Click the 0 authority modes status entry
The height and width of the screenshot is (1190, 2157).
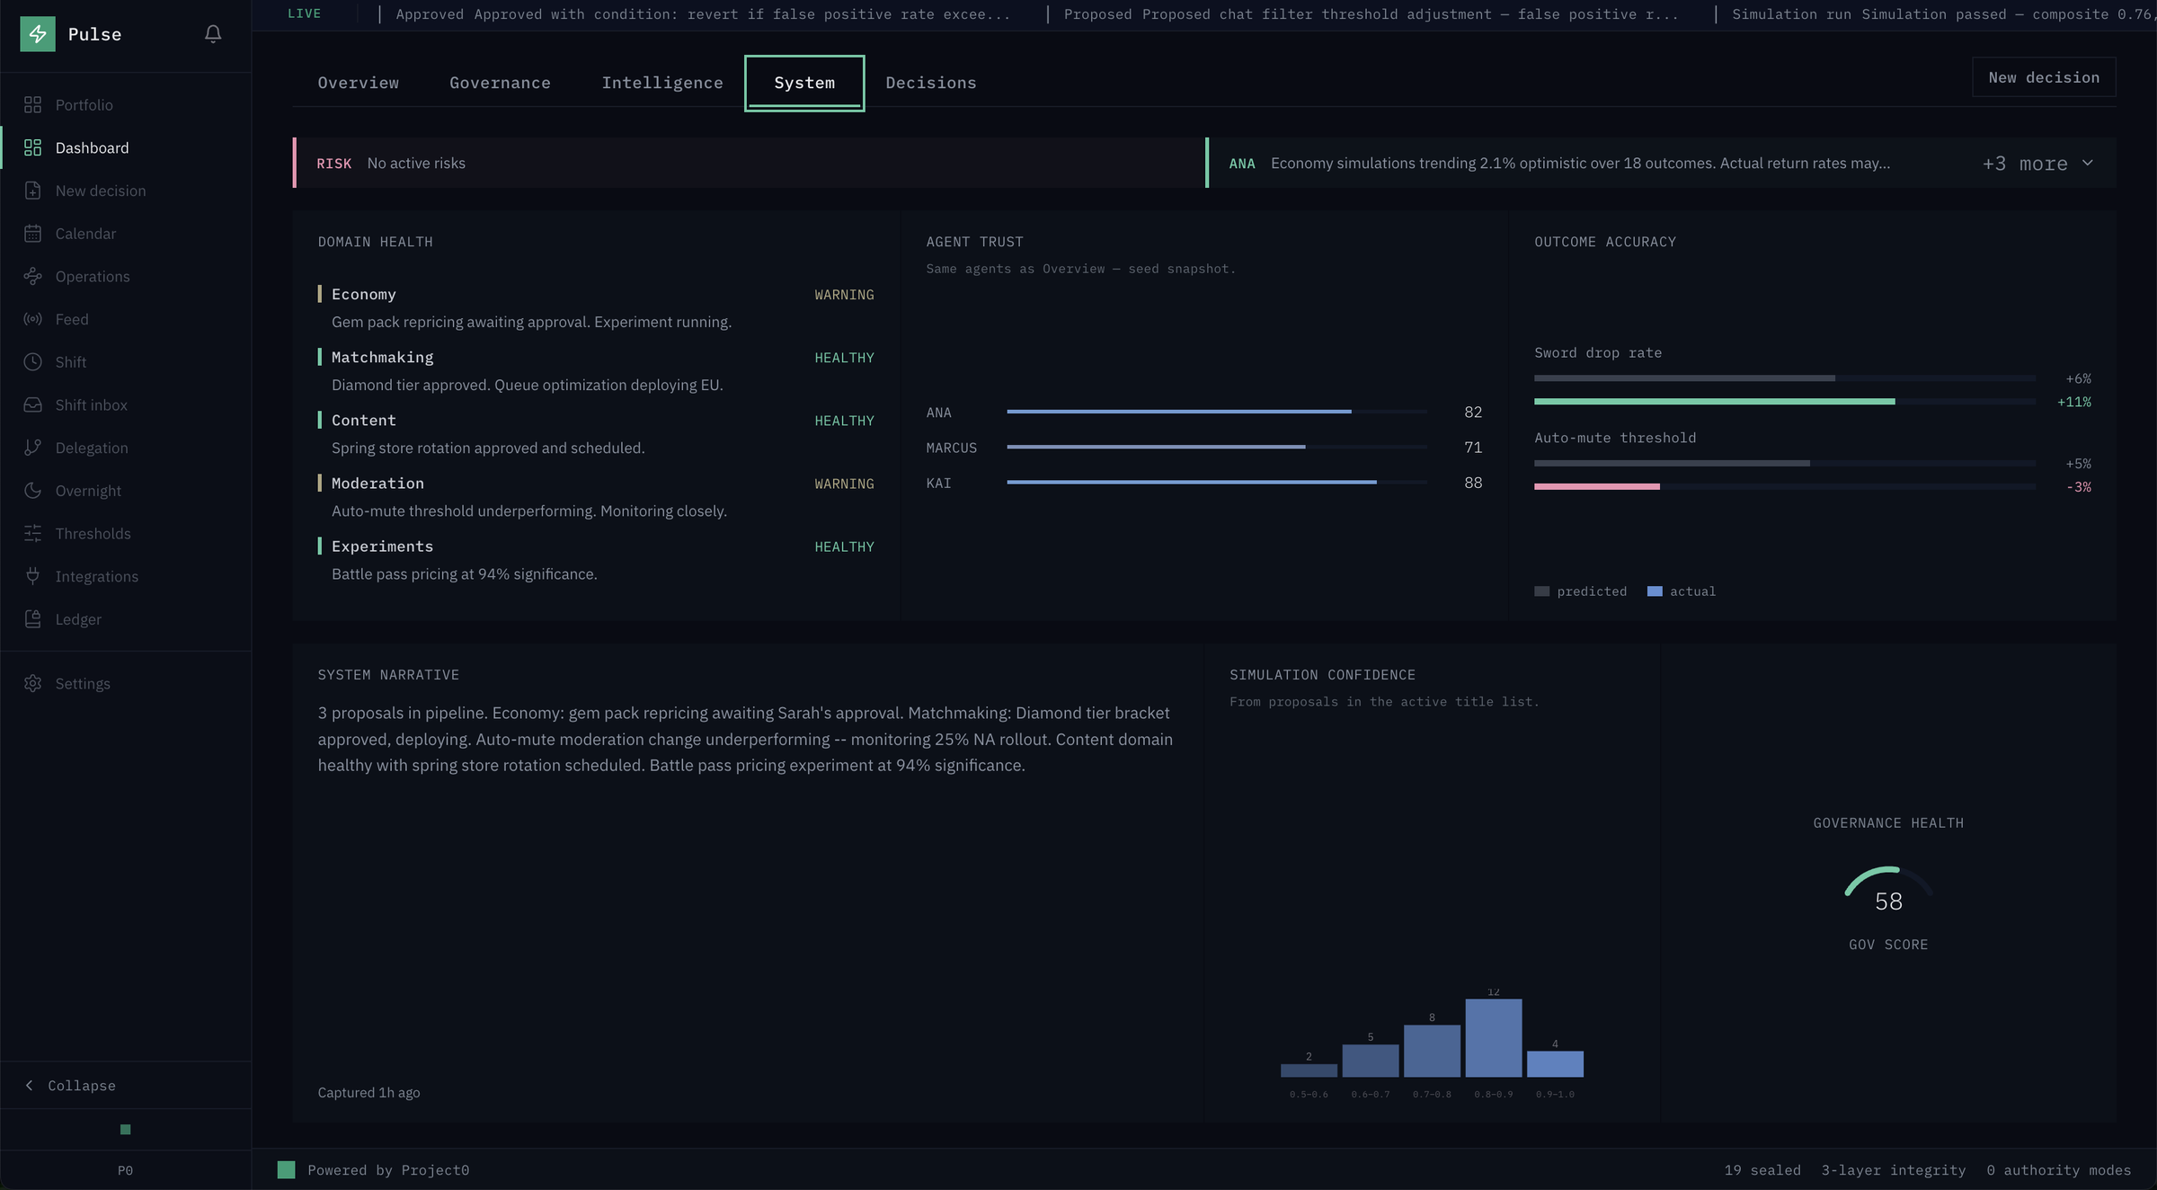2059,1170
